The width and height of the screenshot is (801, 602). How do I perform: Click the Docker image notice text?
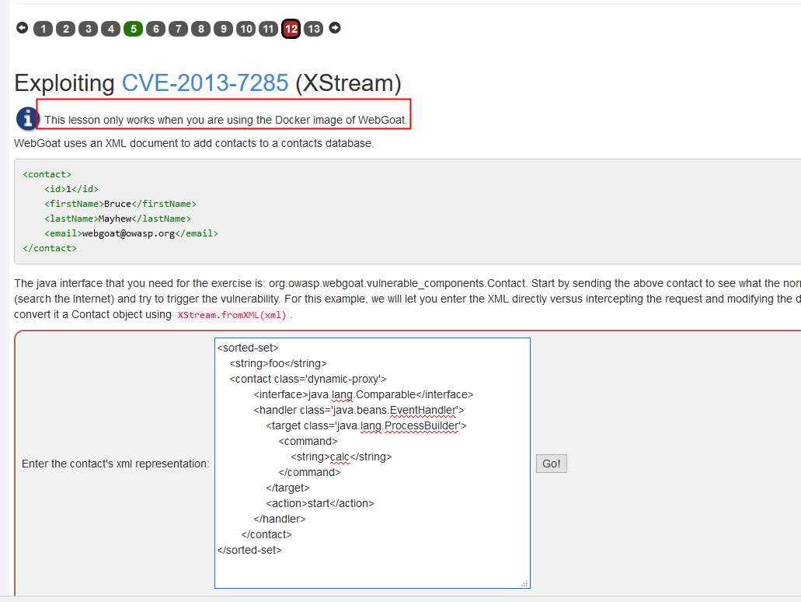(x=226, y=120)
